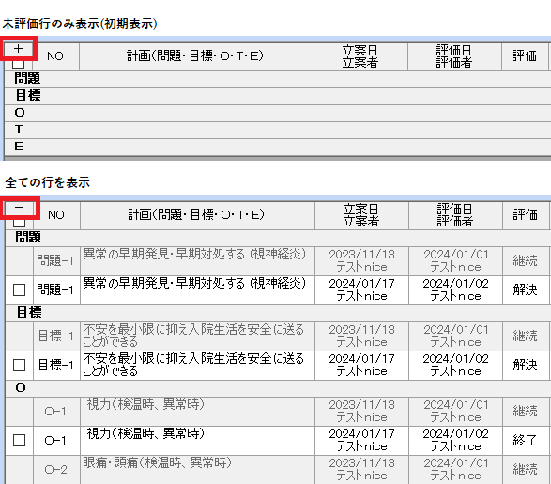551x484 pixels.
Task: Tick the header checkbox in the 未評価行のみ表示 table
Action: point(18,64)
